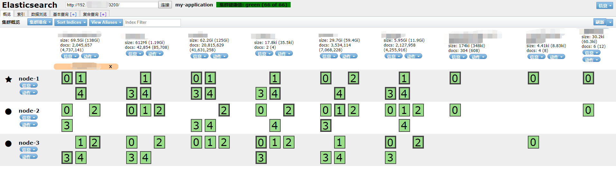
Task: Open the 信息 menu under node-1
Action: coord(28,85)
